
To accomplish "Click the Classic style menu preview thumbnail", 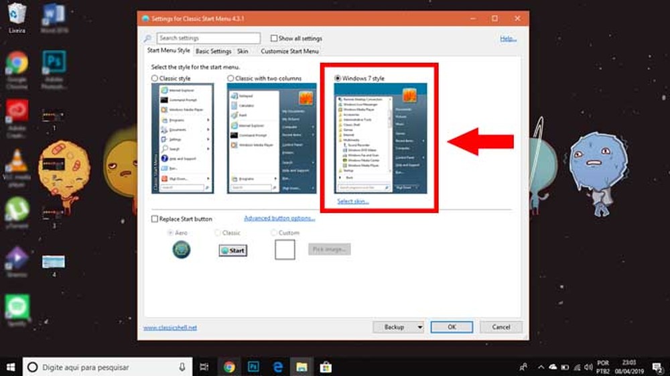I will click(182, 139).
